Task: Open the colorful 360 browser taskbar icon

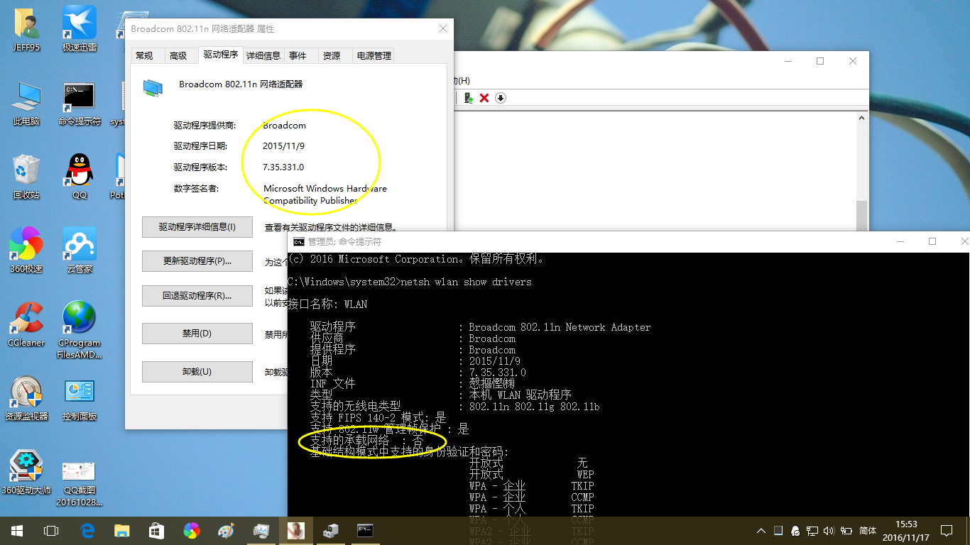Action: (x=192, y=530)
